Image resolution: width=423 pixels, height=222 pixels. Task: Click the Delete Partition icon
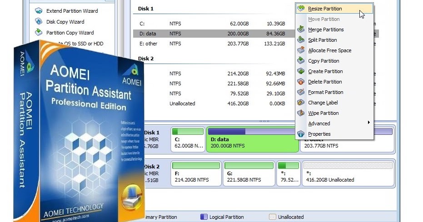(301, 82)
